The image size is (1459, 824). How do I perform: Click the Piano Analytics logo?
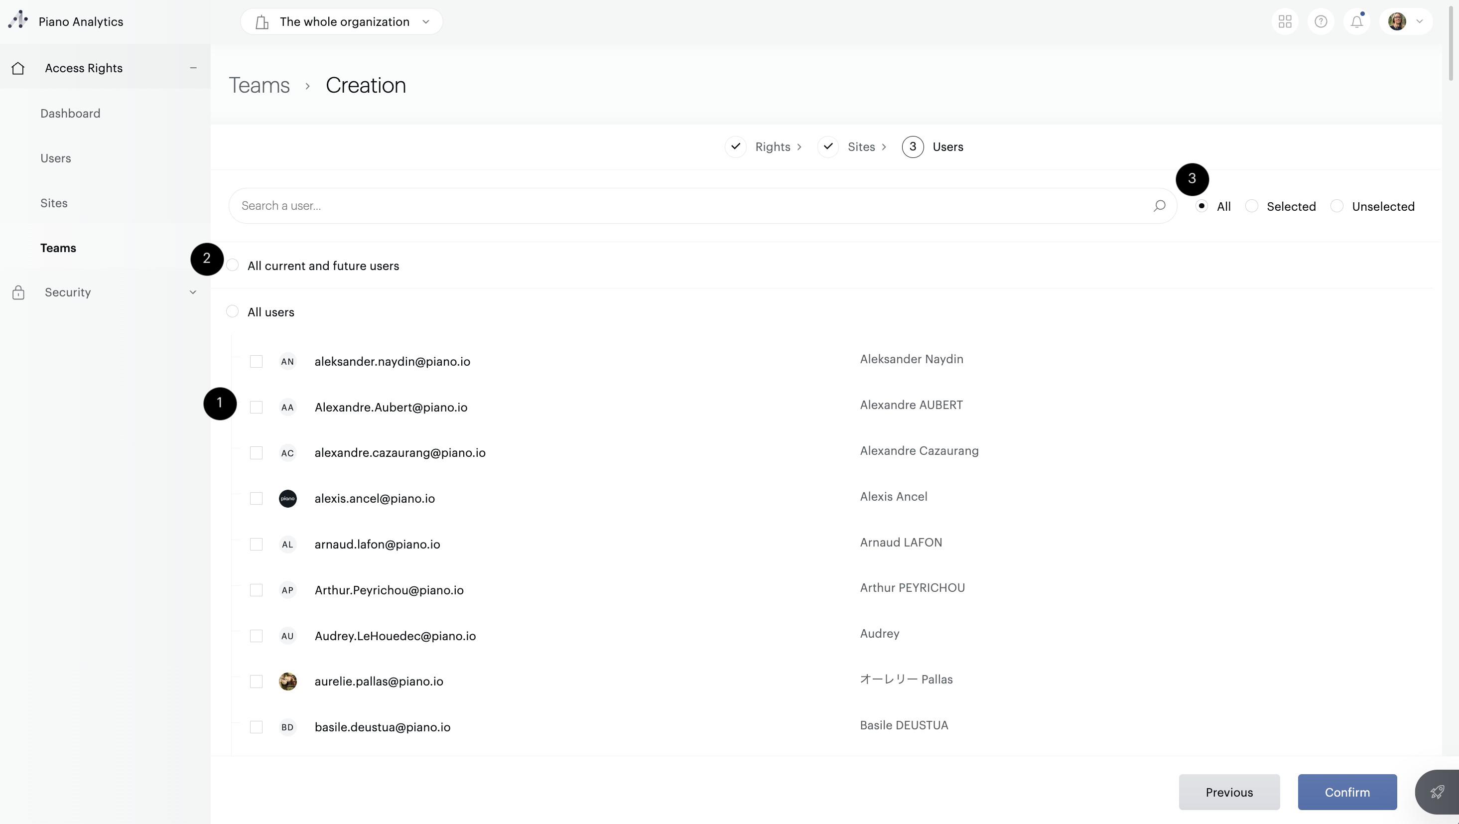[18, 20]
